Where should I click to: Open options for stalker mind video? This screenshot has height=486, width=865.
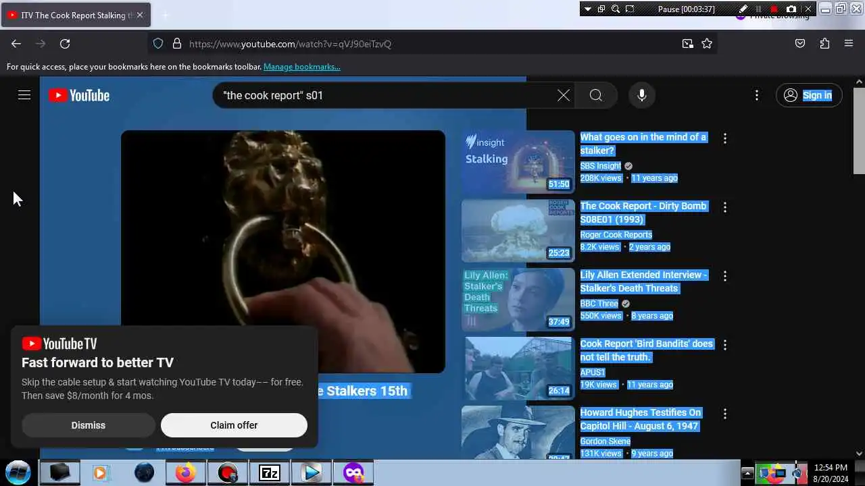point(725,138)
